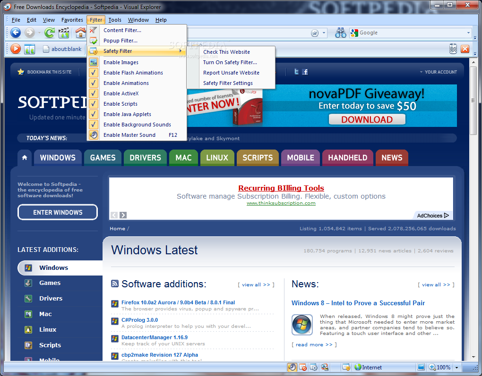The image size is (482, 376).
Task: Click the zoom magnifier 100% icon
Action: pyautogui.click(x=432, y=367)
